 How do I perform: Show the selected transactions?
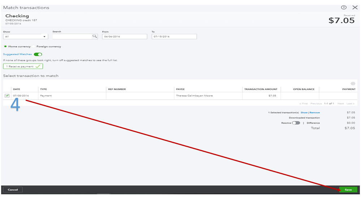pyautogui.click(x=304, y=113)
